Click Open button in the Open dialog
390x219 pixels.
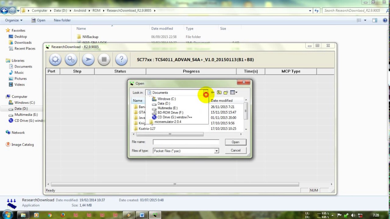pyautogui.click(x=235, y=142)
